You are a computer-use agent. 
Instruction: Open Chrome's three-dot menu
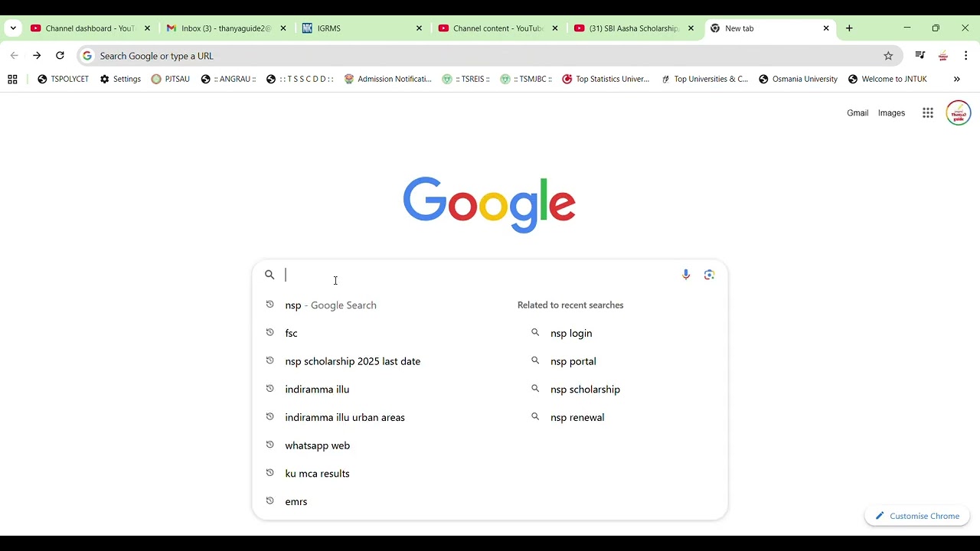point(966,56)
